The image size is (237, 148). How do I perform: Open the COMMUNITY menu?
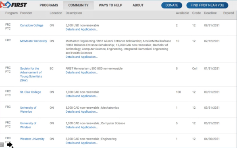[78, 5]
